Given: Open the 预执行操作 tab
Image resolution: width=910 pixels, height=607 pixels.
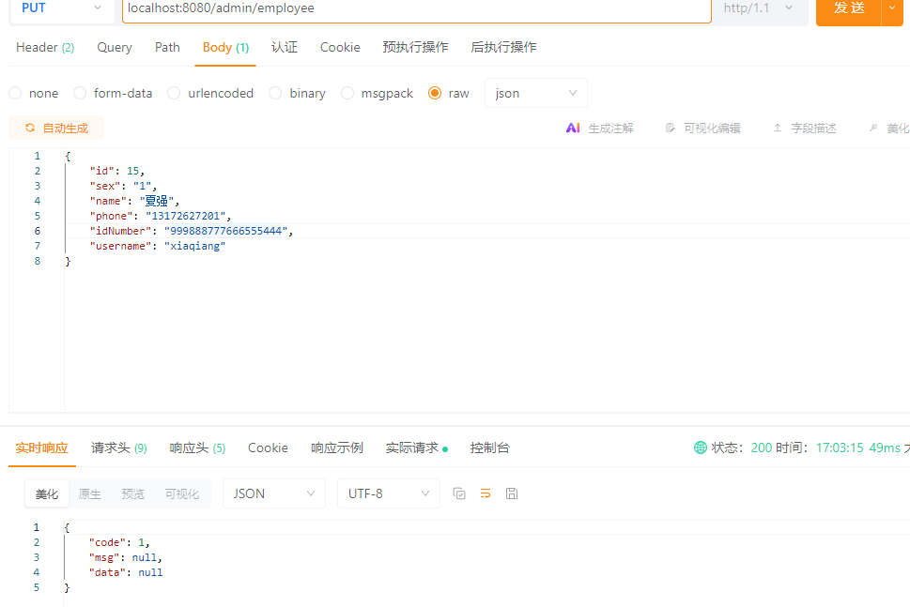Looking at the screenshot, I should (x=415, y=48).
